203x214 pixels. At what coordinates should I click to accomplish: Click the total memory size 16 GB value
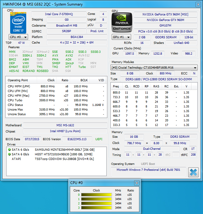134,137
